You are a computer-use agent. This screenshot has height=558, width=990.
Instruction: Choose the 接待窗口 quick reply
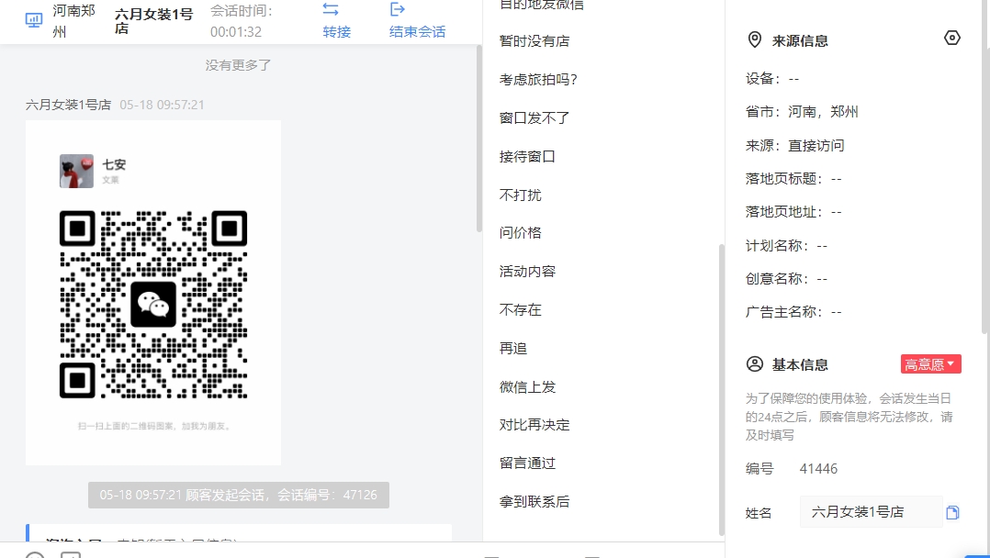(527, 157)
